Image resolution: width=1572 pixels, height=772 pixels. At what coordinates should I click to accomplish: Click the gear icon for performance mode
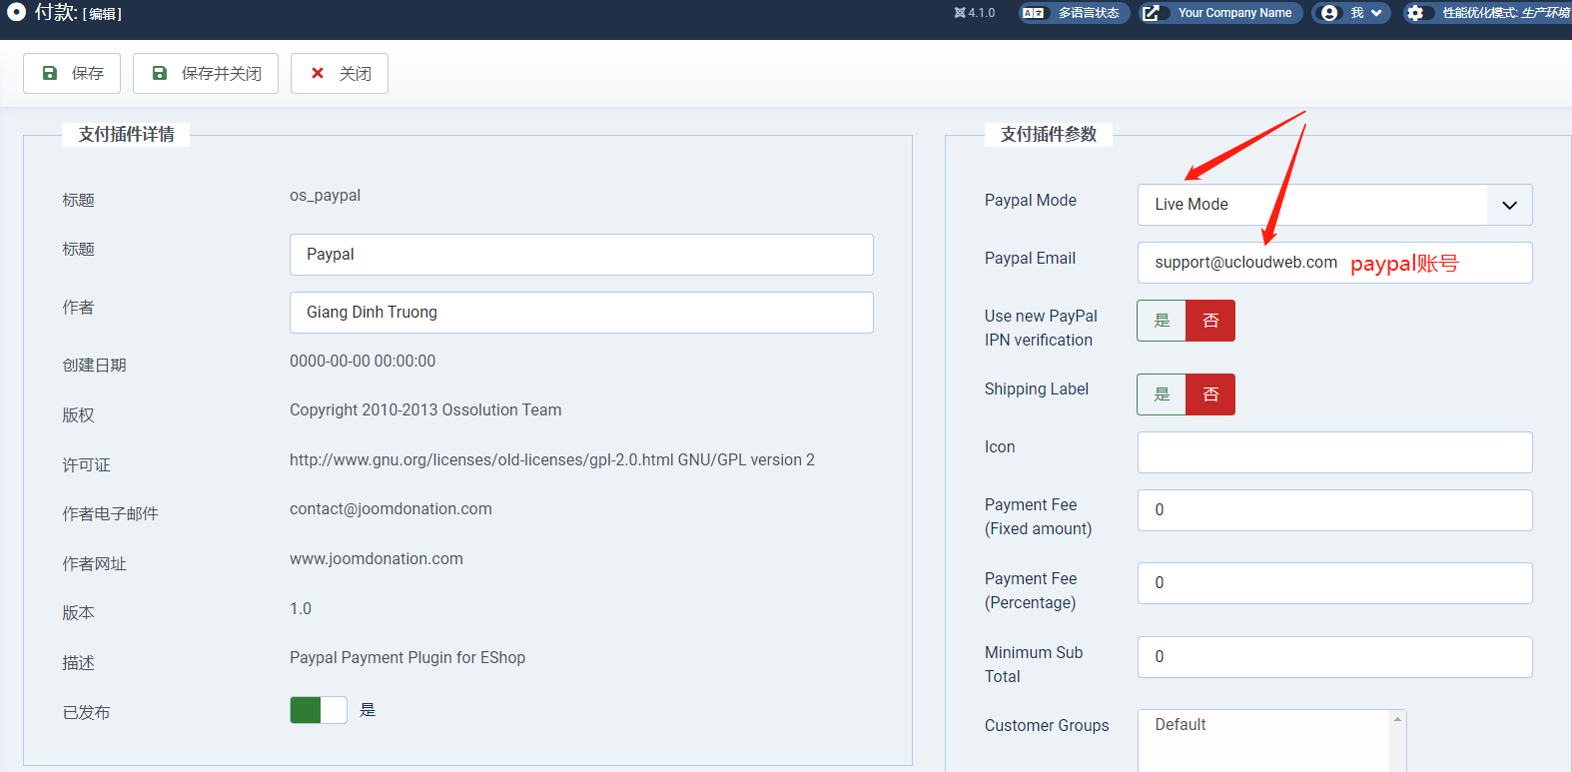pyautogui.click(x=1415, y=13)
